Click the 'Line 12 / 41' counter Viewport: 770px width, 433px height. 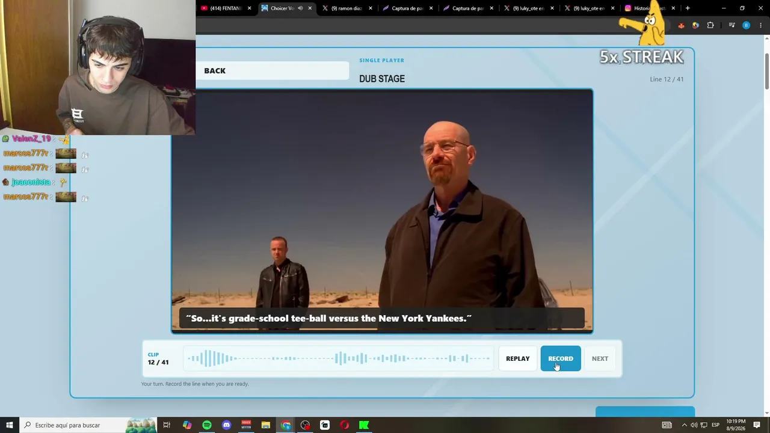[x=667, y=79]
